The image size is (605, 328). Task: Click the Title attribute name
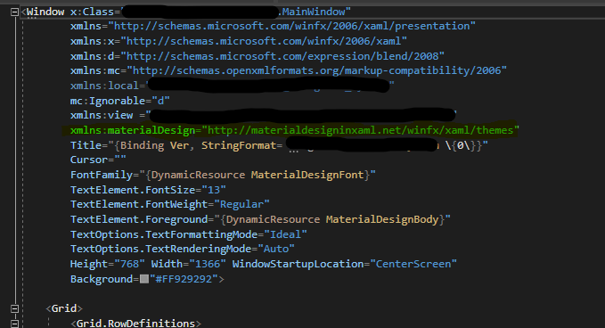click(86, 145)
